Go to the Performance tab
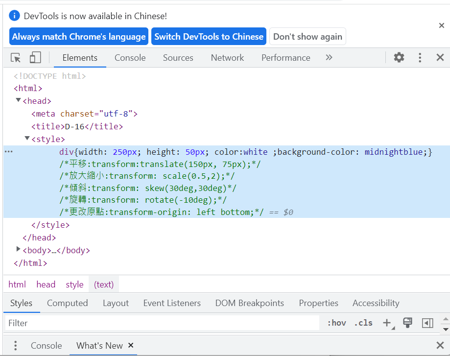 [x=286, y=58]
